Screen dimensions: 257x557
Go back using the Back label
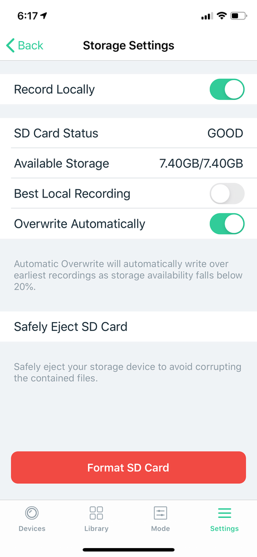pyautogui.click(x=31, y=45)
